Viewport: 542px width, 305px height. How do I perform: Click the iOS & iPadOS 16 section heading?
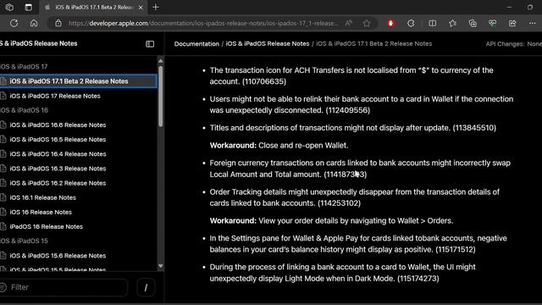(x=24, y=110)
